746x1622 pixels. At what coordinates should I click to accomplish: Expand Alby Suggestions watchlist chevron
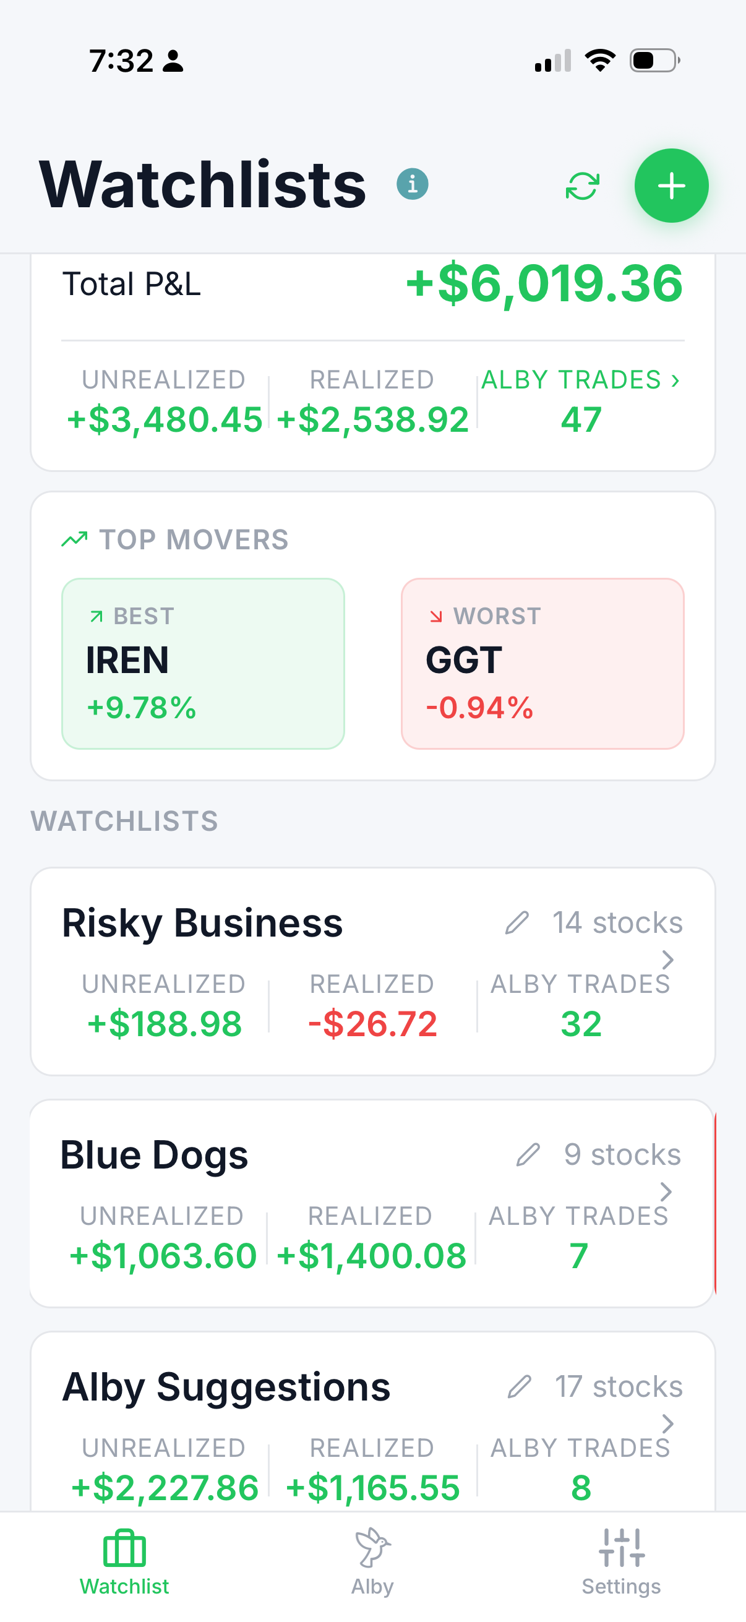click(x=668, y=1423)
